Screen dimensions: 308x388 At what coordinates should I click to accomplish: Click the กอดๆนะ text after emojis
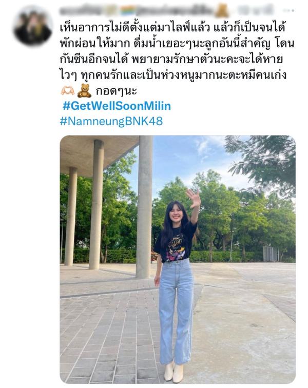[116, 91]
